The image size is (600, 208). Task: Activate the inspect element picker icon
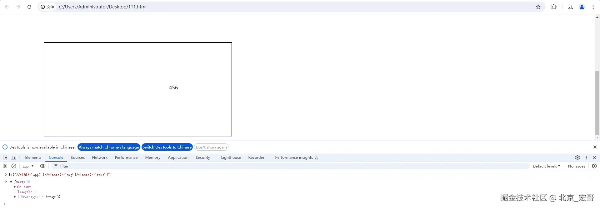(5, 158)
